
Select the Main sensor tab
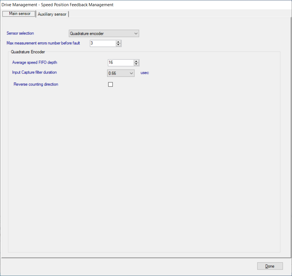coord(19,14)
